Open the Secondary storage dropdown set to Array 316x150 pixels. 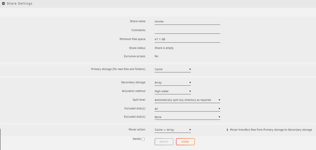[x=173, y=83]
